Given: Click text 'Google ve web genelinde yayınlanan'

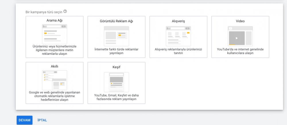Looking at the screenshot, I should point(55,92).
